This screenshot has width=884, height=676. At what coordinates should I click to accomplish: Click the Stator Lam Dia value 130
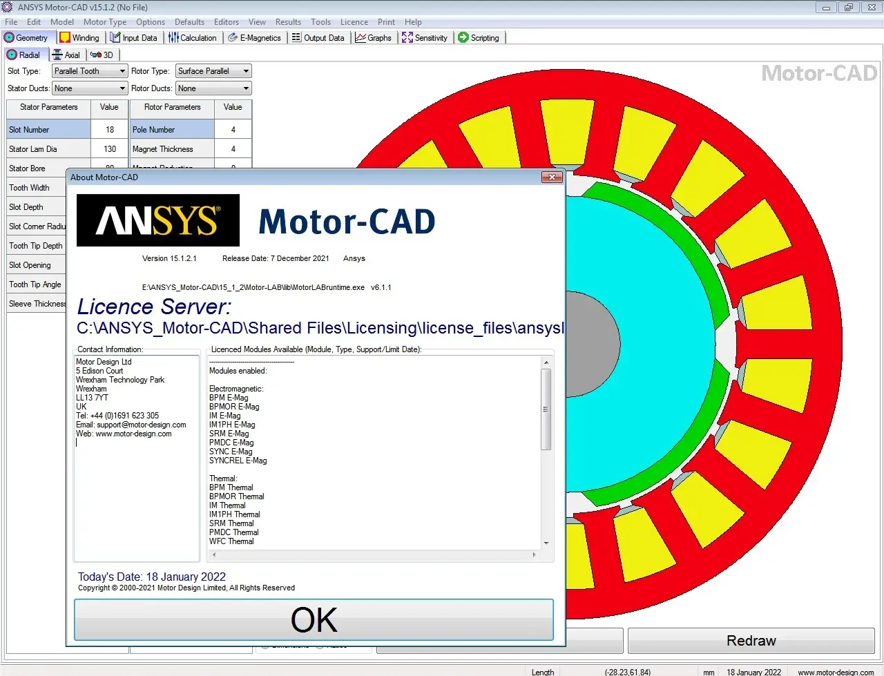coord(109,149)
